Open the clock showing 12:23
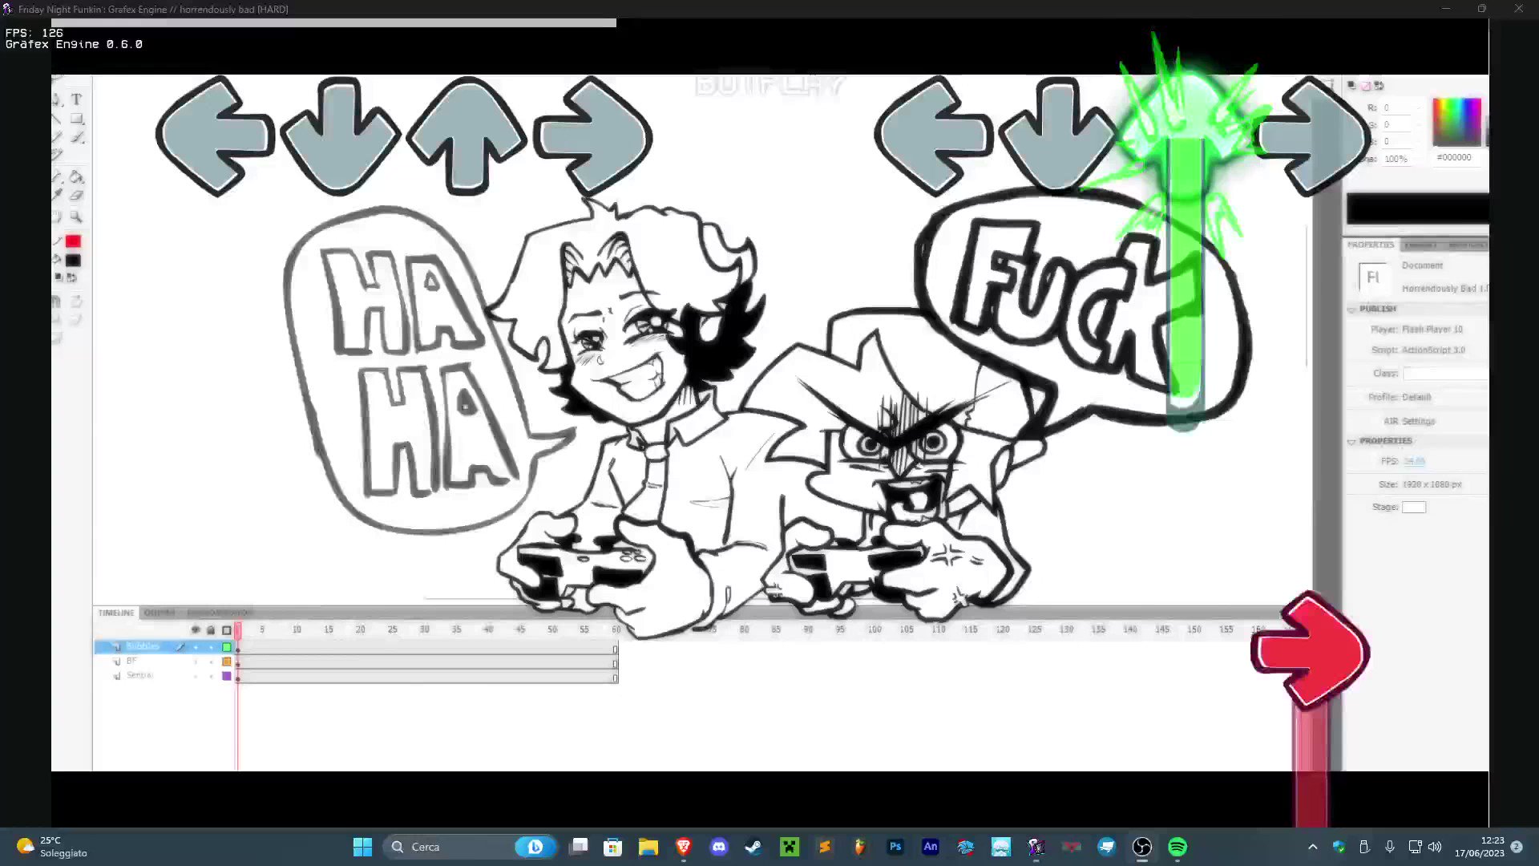This screenshot has height=866, width=1539. click(x=1480, y=847)
